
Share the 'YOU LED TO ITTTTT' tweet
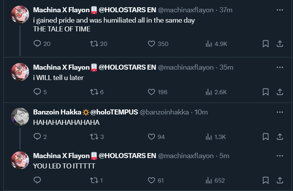pyautogui.click(x=280, y=180)
